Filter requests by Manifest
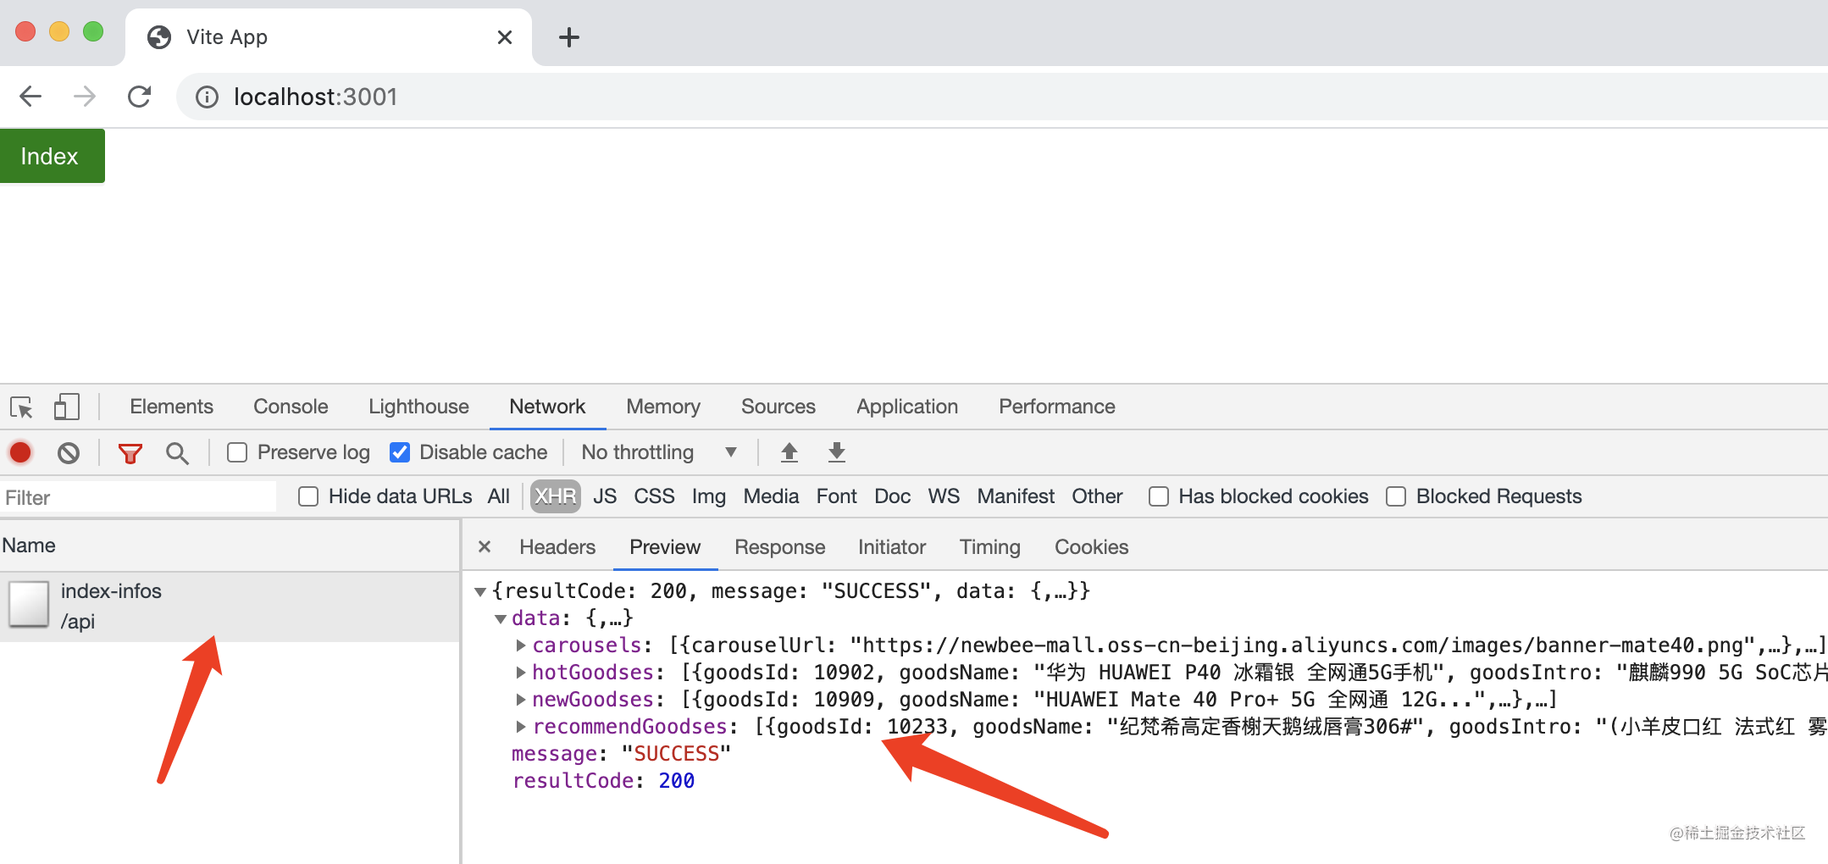Screen dimensions: 1828x864 point(1016,496)
